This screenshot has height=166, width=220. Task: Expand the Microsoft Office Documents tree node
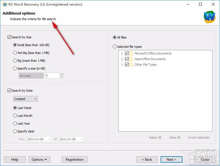122,53
